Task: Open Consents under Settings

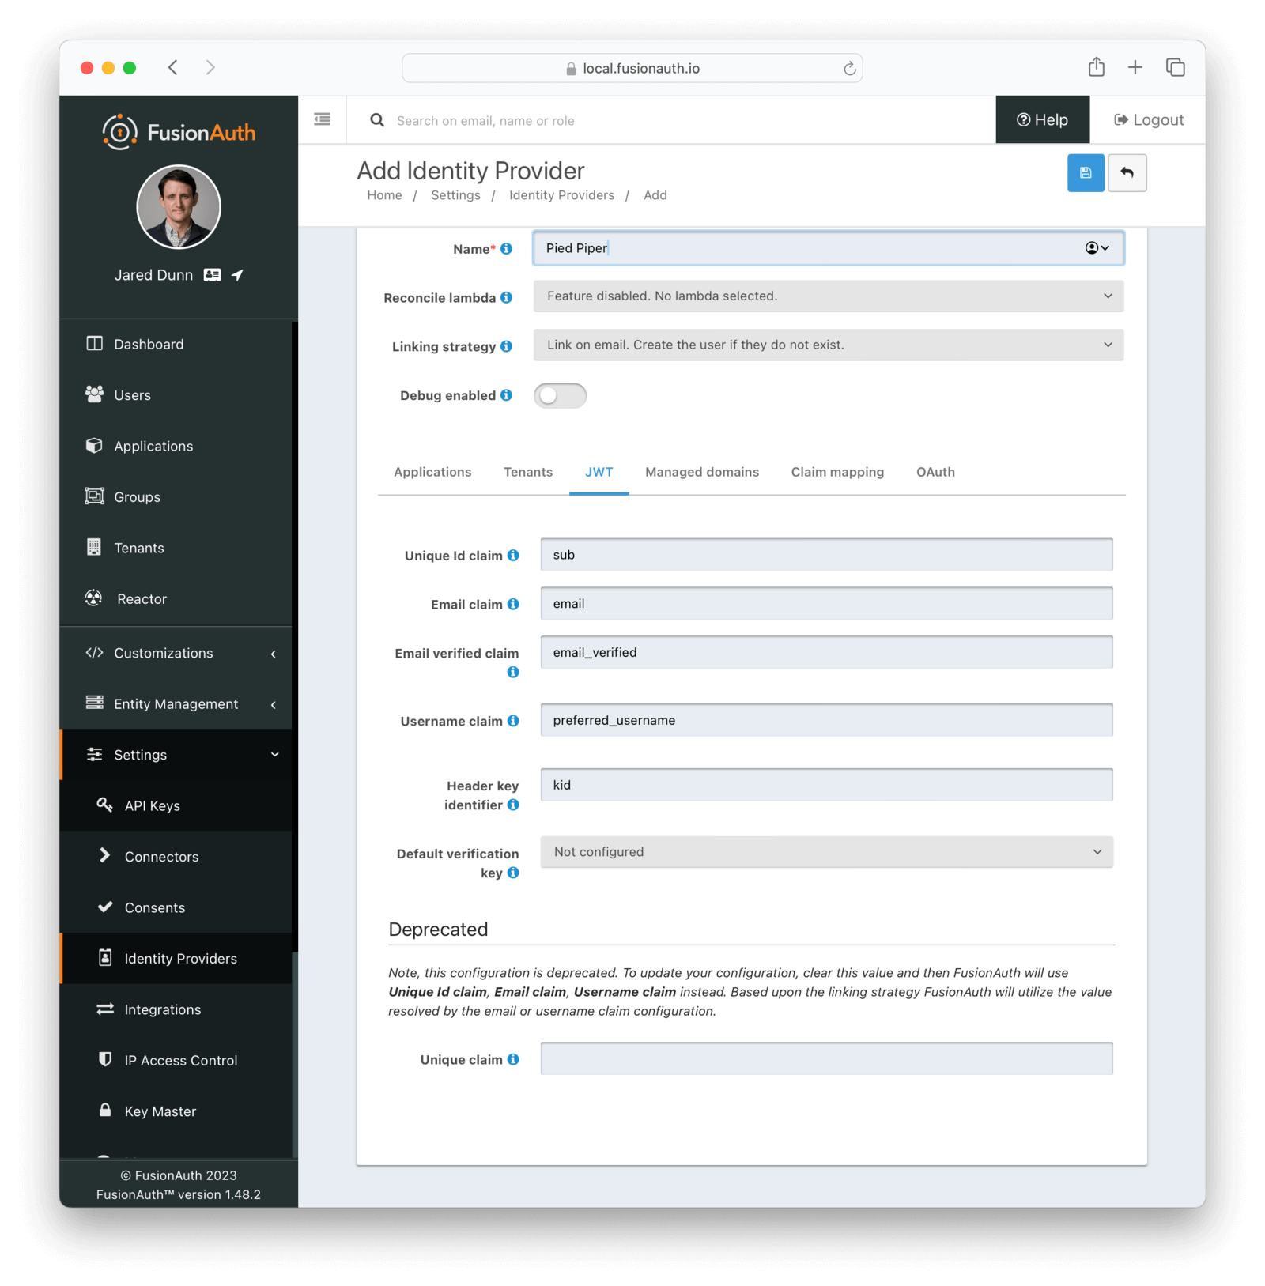Action: (x=176, y=908)
